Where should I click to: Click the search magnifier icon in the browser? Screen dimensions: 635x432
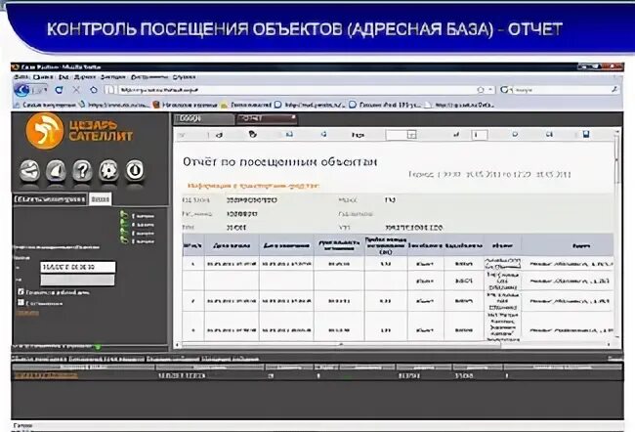(614, 89)
